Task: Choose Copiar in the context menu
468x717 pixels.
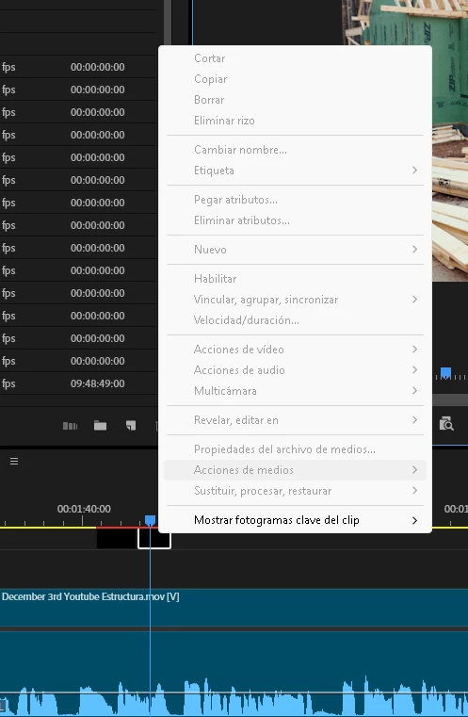Action: pos(295,79)
